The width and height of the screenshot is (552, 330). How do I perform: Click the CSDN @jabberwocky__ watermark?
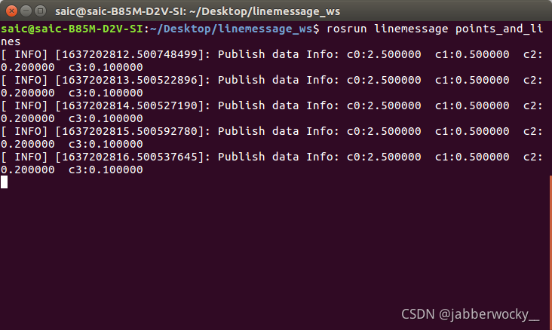coord(470,314)
